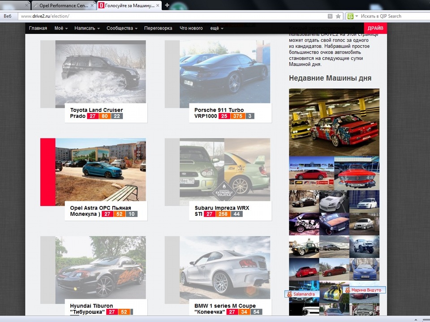
Task: Click red 27 badge on Toyota Prado
Action: (93, 116)
